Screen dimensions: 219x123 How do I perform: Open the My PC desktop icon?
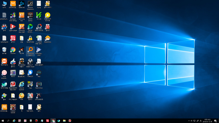tap(4, 4)
